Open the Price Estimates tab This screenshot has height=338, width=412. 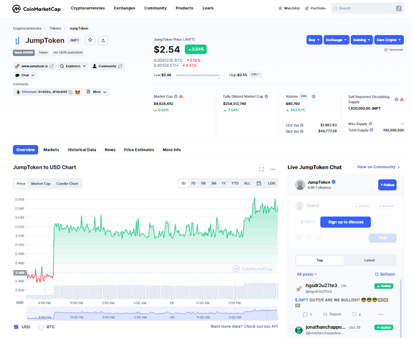point(139,150)
